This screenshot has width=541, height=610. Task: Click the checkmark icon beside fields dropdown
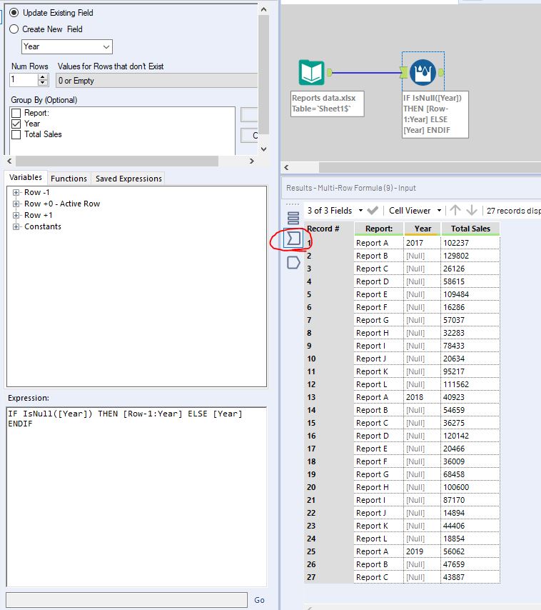pos(373,211)
